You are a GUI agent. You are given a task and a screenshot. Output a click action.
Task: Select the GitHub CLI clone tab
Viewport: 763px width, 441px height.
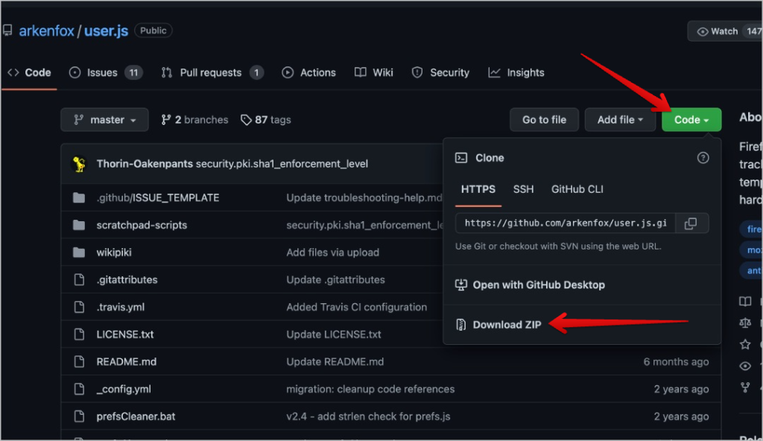[577, 189]
